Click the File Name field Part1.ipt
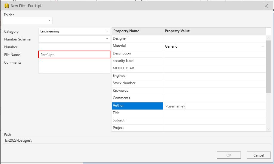 click(74, 54)
